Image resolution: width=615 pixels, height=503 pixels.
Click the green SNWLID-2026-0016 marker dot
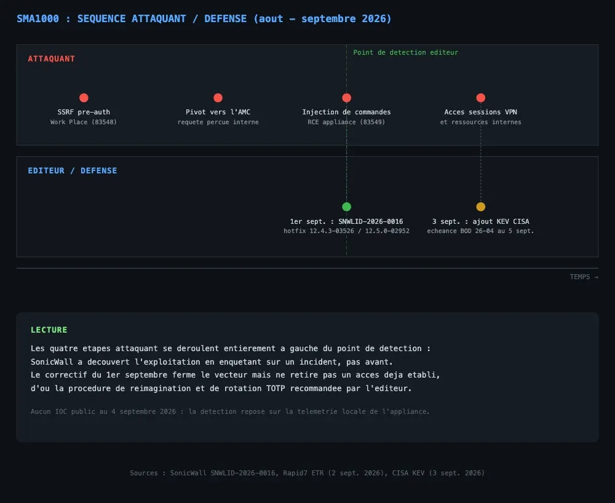(346, 207)
